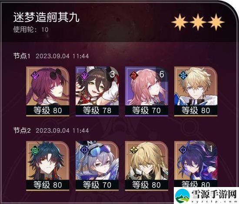Click the eidolon number 6 badge
The height and width of the screenshot is (204, 239).
coord(162,74)
